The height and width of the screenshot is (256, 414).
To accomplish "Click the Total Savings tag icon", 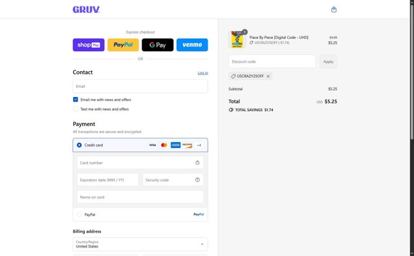I will pos(231,110).
